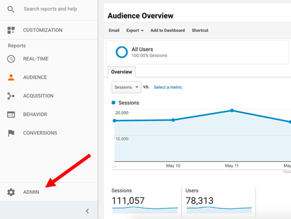Click the Users sparkline thumbnail
Image resolution: width=291 pixels, height=219 pixels.
[x=219, y=209]
